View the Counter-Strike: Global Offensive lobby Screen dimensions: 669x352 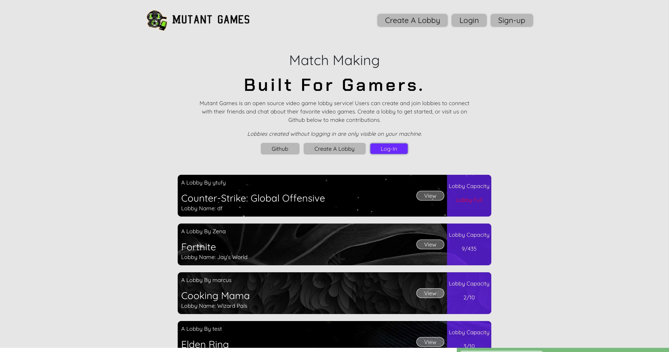(430, 196)
